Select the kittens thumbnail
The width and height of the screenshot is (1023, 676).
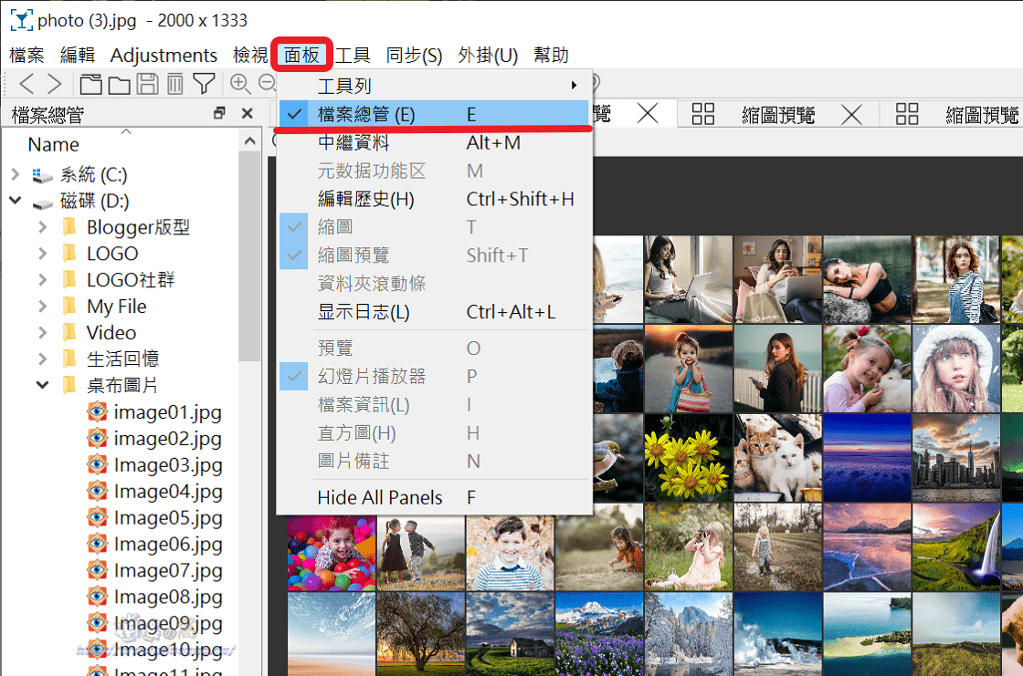[x=777, y=458]
